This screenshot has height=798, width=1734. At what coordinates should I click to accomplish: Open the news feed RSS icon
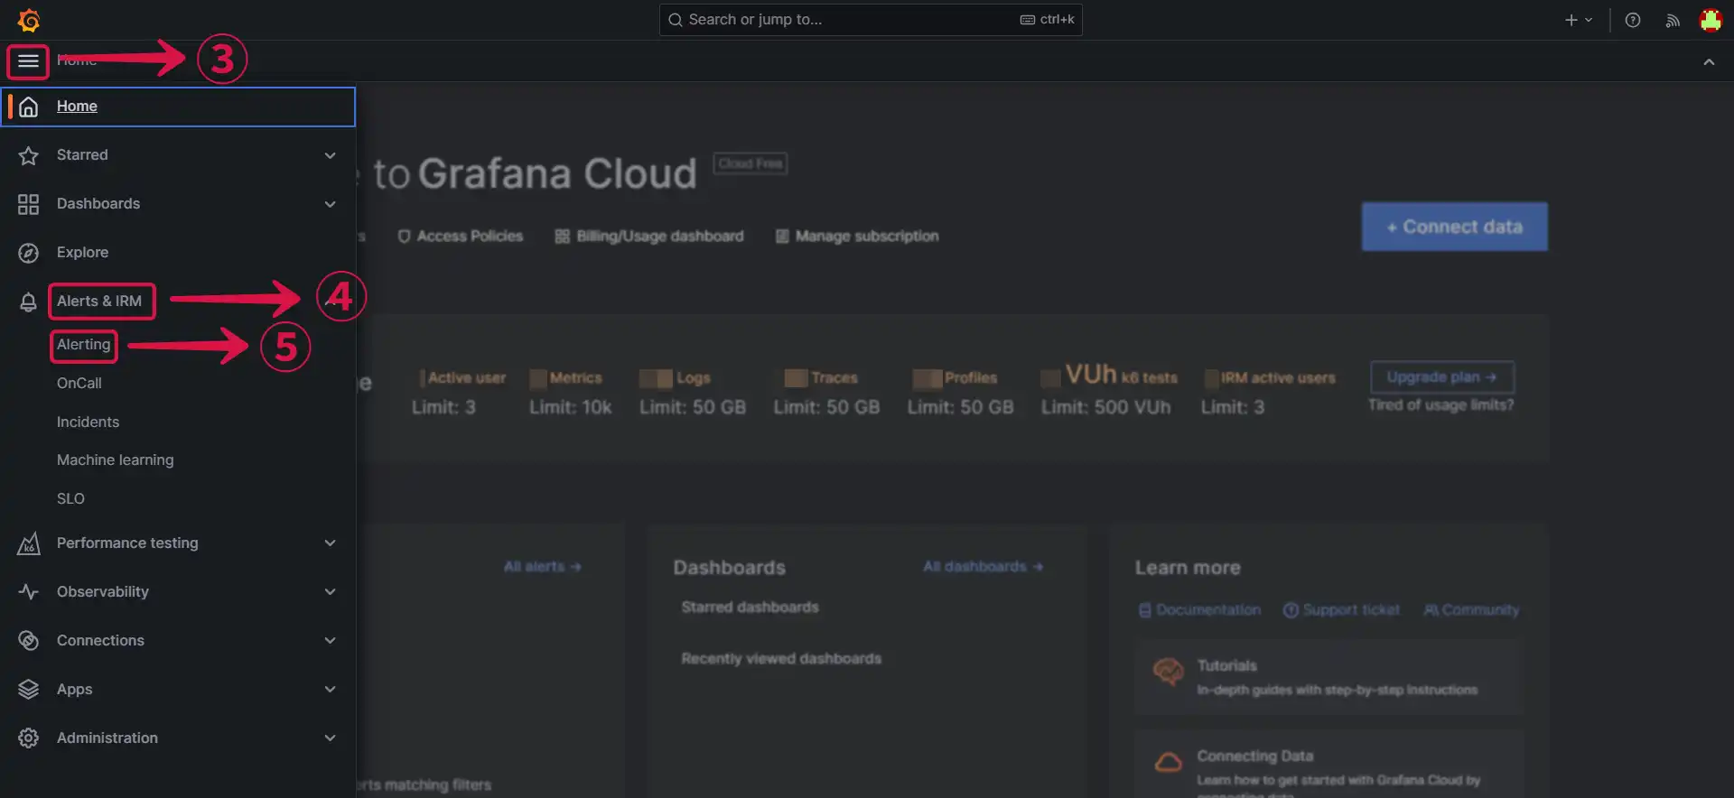(1673, 20)
